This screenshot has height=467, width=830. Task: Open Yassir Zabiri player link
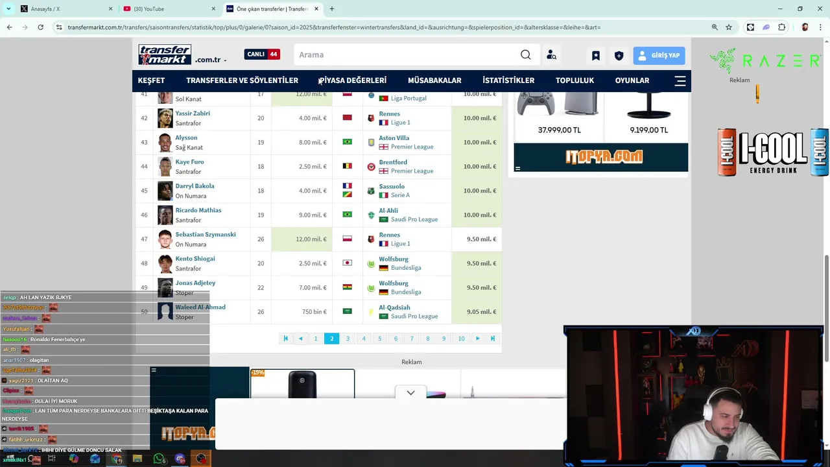[193, 114]
